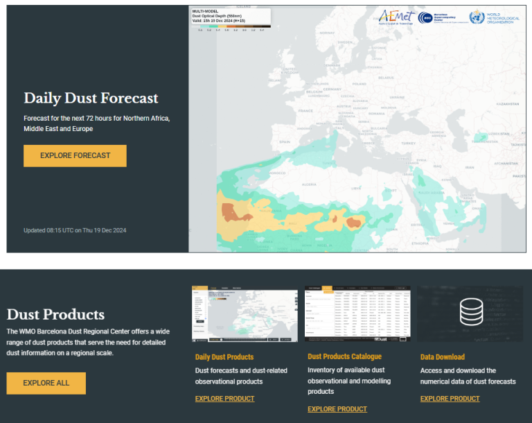Click the Daily Dust Products heading
Image resolution: width=532 pixels, height=423 pixels.
[224, 357]
